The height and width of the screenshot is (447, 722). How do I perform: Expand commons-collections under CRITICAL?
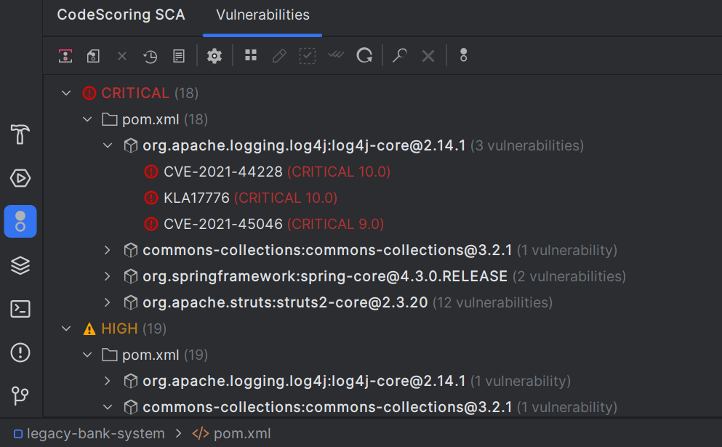click(x=108, y=250)
